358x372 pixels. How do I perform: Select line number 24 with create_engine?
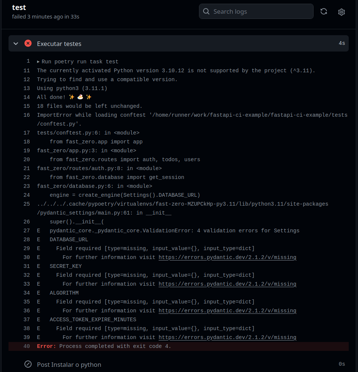26,195
